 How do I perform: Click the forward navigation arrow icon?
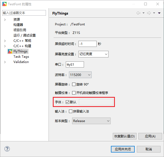[149, 13]
